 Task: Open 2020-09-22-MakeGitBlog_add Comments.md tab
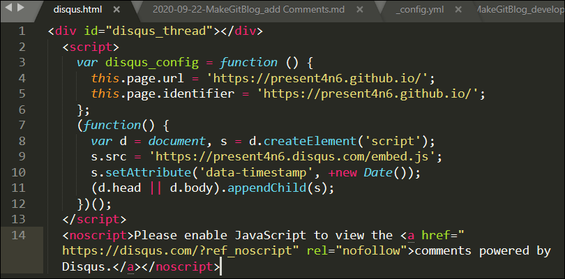[248, 10]
